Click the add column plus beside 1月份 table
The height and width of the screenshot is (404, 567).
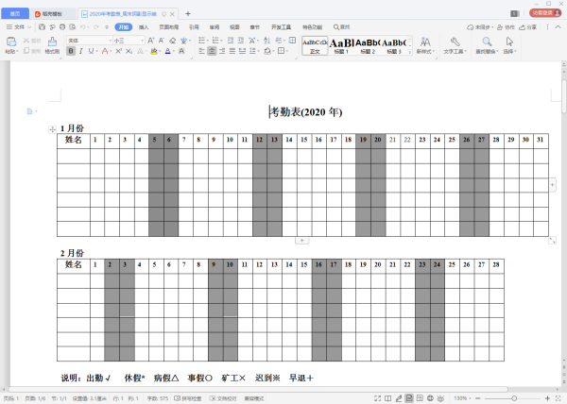(552, 185)
